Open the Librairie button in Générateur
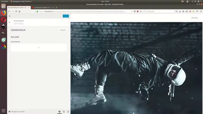The image size is (203, 114). click(63, 30)
